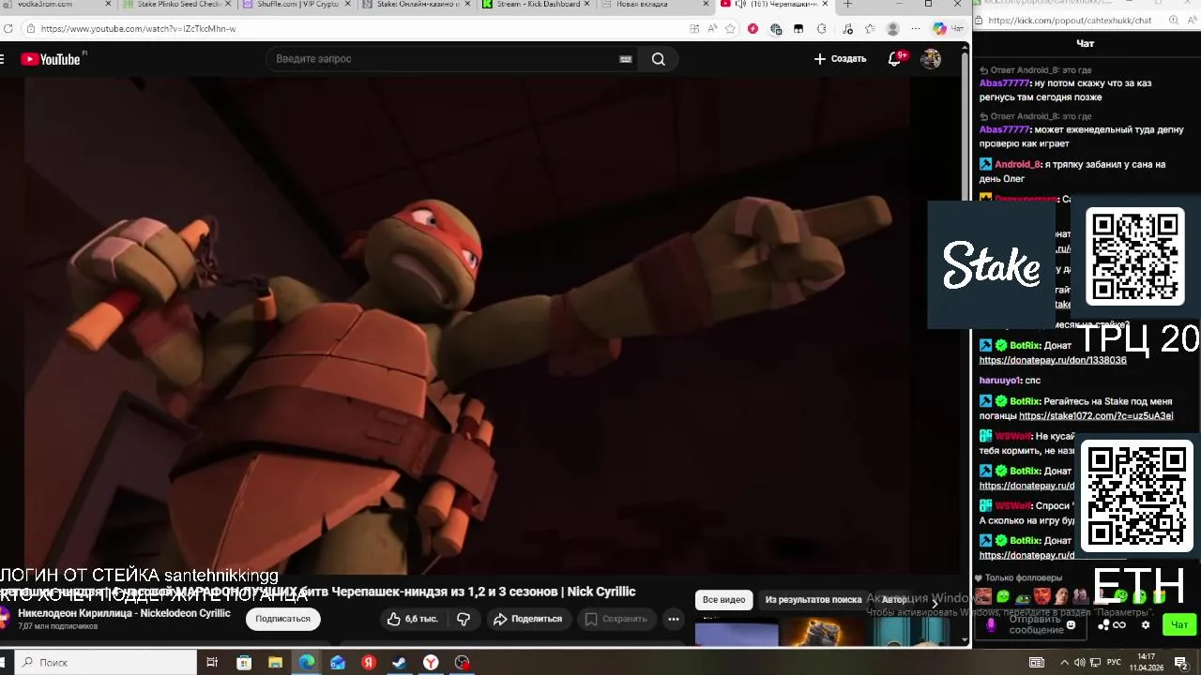Open File Explorer on the taskbar

(275, 663)
